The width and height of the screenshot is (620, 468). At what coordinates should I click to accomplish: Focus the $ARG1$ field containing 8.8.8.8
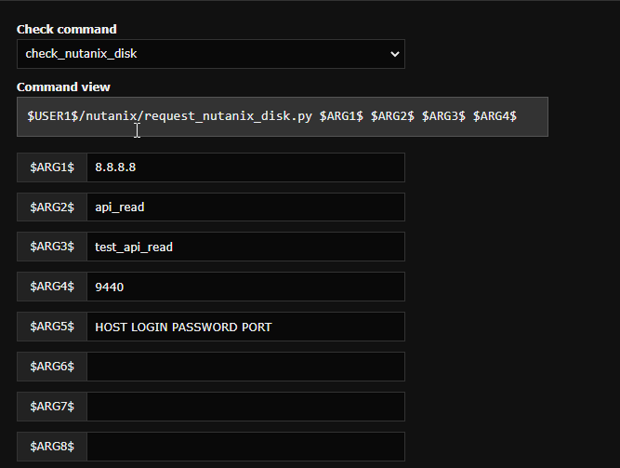pos(246,167)
